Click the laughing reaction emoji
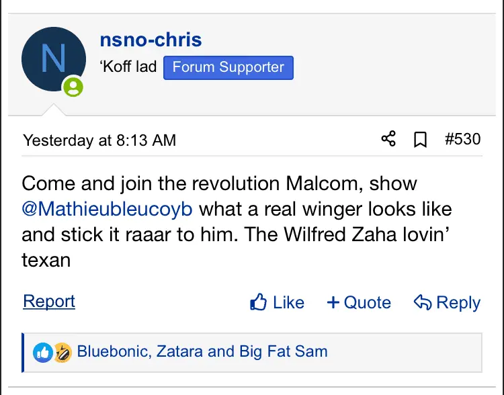 coord(62,351)
